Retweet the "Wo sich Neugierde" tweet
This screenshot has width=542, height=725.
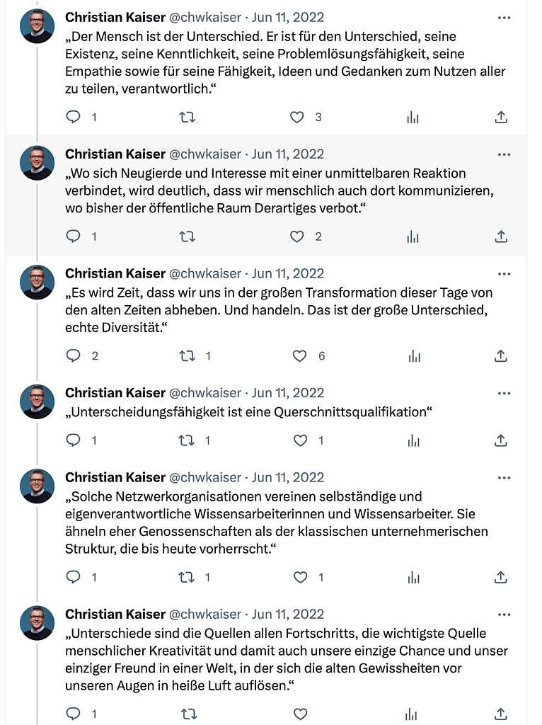click(188, 236)
